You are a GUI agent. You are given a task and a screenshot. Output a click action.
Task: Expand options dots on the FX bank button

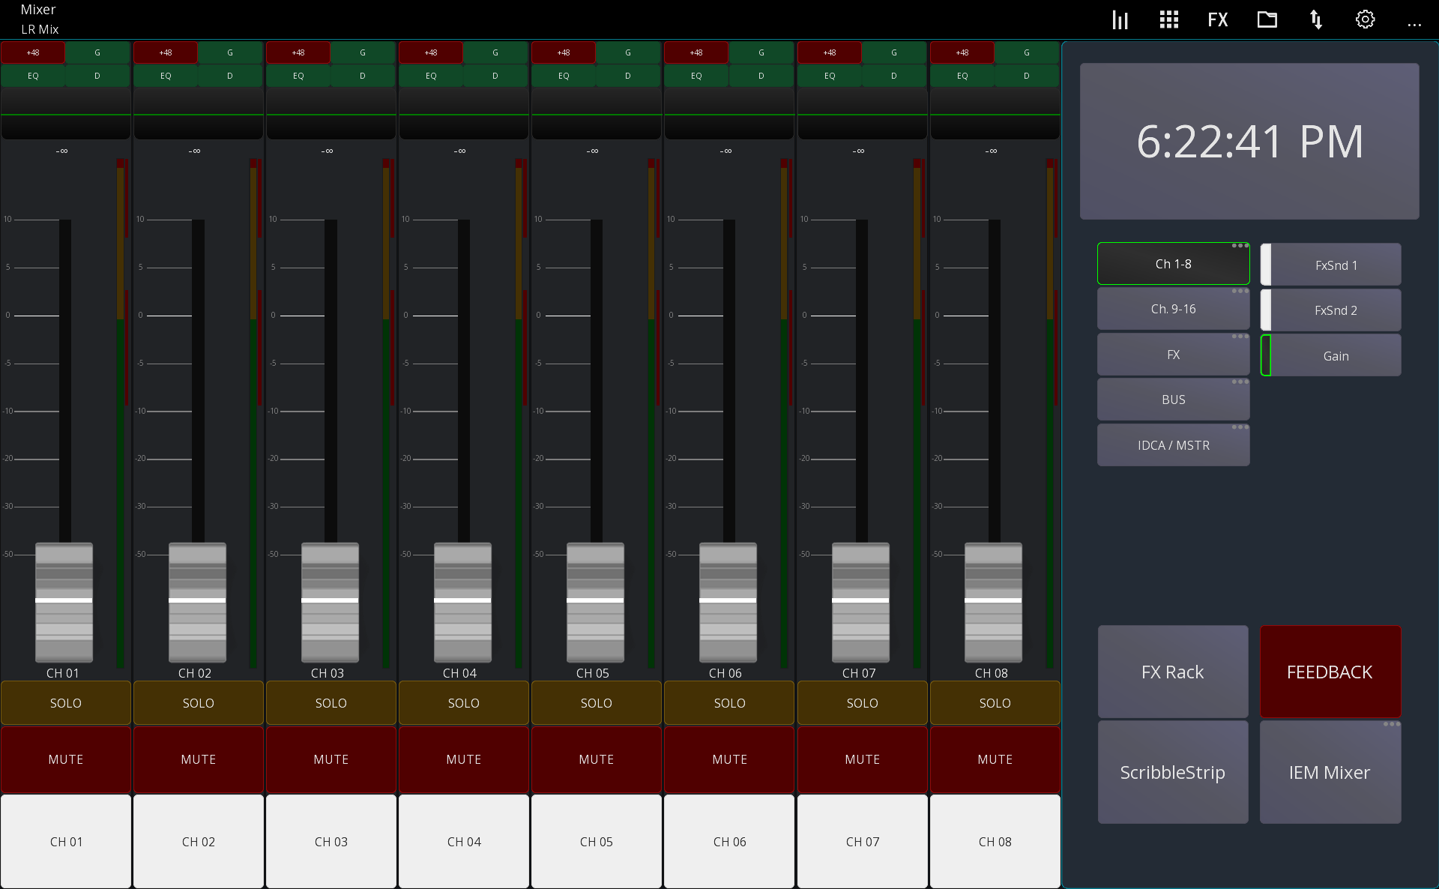point(1240,336)
